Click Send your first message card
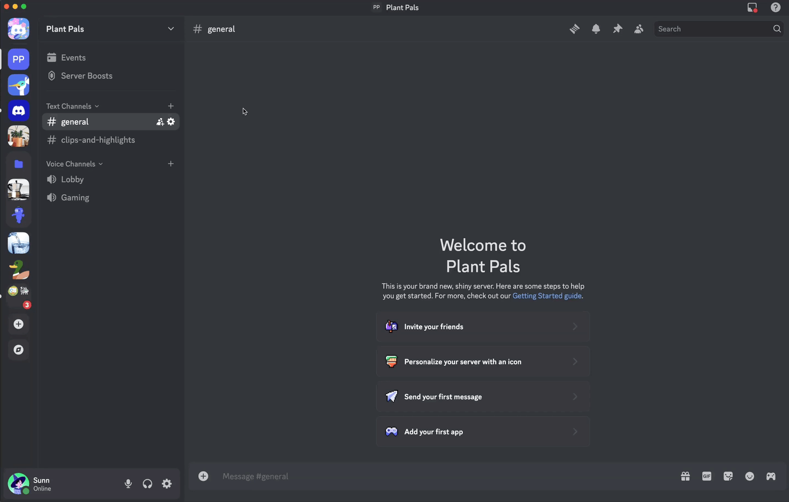The height and width of the screenshot is (502, 789). point(483,397)
